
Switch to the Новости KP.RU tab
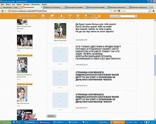[53, 7]
